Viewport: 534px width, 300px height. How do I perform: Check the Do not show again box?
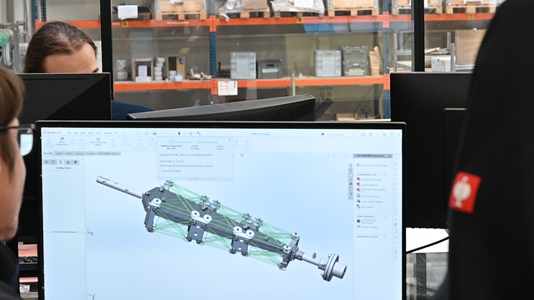(x=161, y=171)
